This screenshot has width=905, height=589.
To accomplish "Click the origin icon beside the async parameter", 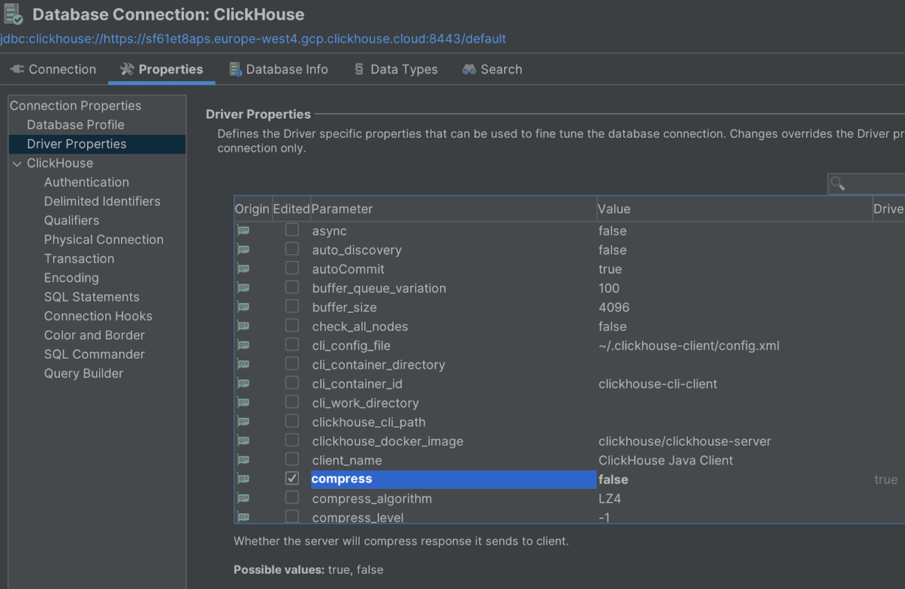I will tap(244, 230).
